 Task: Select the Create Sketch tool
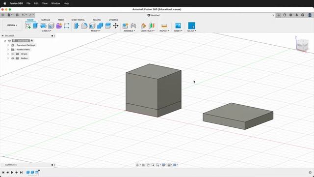coord(27,26)
